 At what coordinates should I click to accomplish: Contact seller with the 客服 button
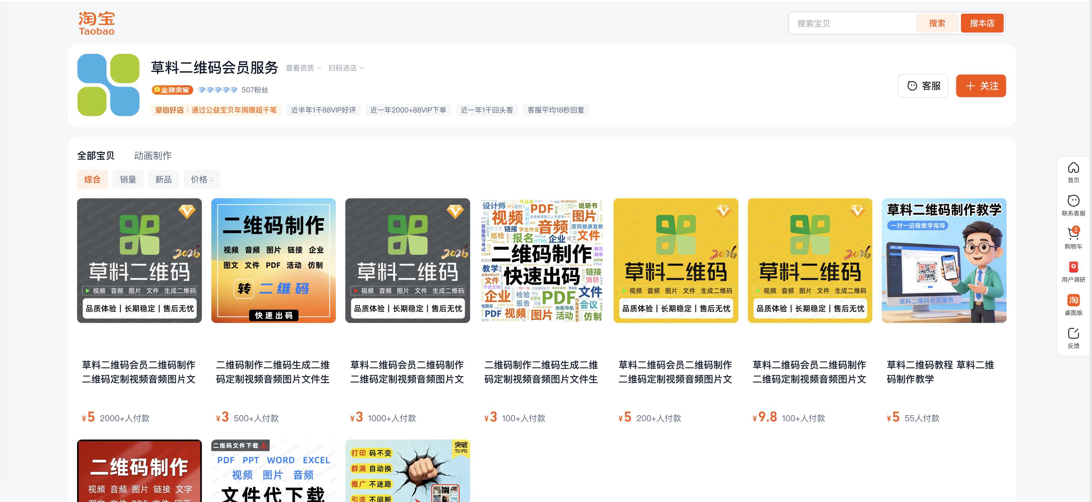923,86
